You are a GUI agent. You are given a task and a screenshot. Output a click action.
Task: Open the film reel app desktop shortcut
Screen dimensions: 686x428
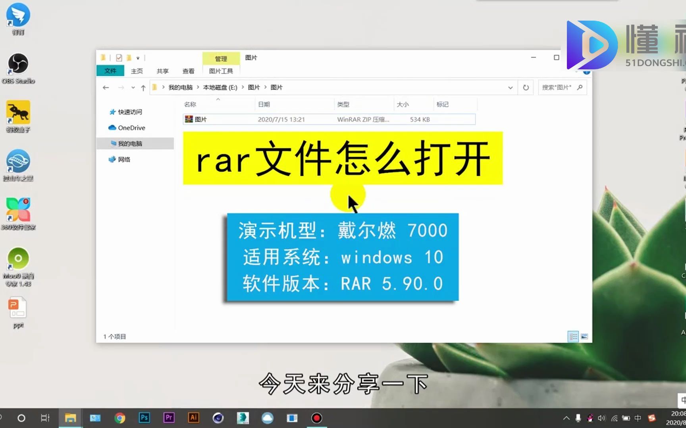pos(18,166)
